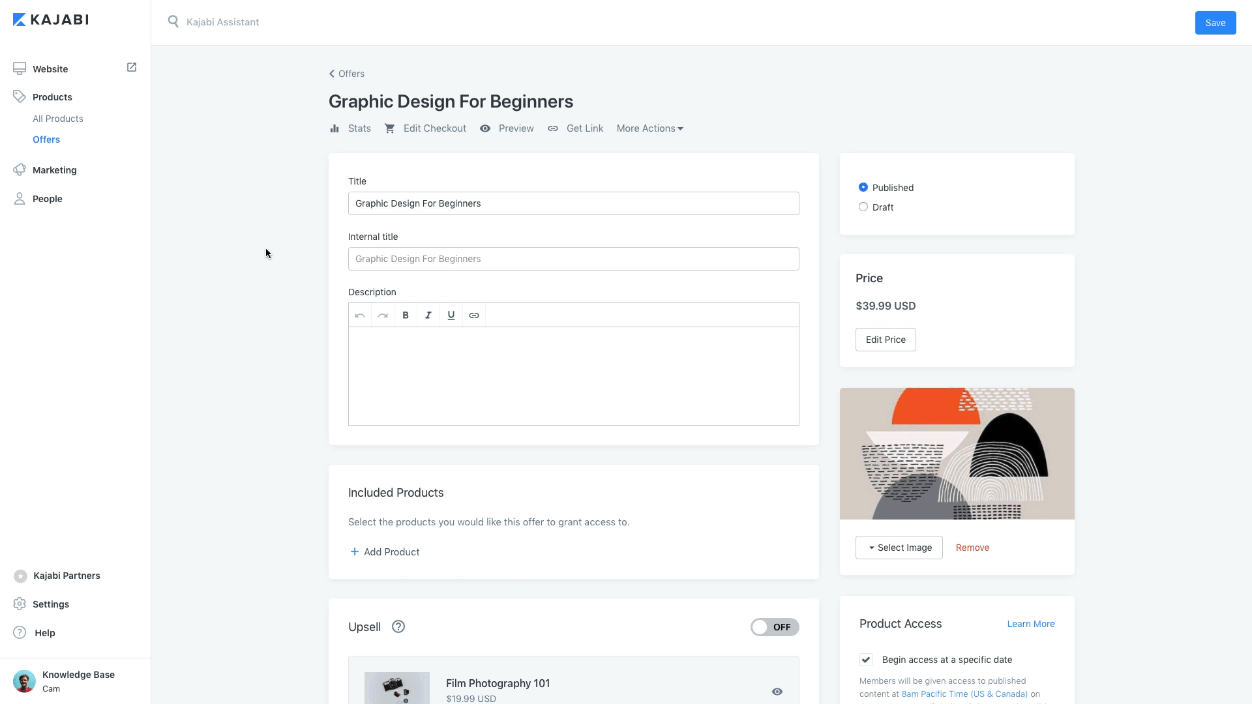
Task: Click the insert link icon in editor
Action: pyautogui.click(x=474, y=315)
